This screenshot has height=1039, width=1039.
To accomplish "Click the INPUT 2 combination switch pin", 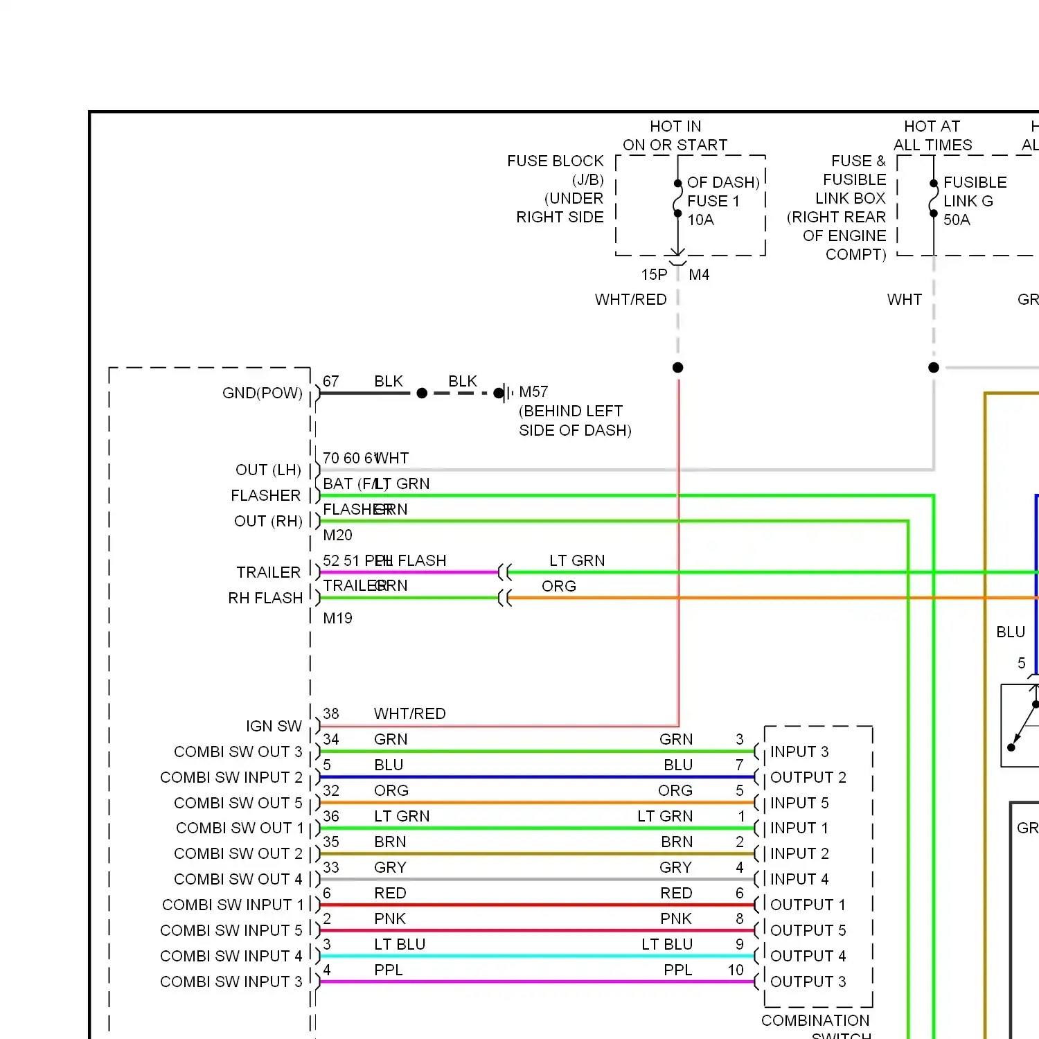I will pyautogui.click(x=799, y=854).
